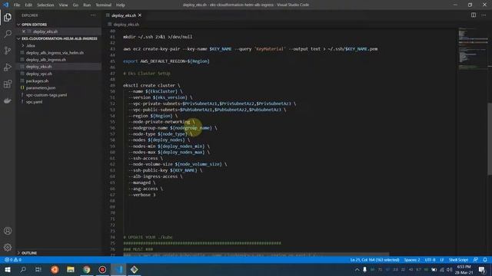Click deploy_eks.sh breadcrumb
The height and width of the screenshot is (276, 492).
tap(126, 25)
